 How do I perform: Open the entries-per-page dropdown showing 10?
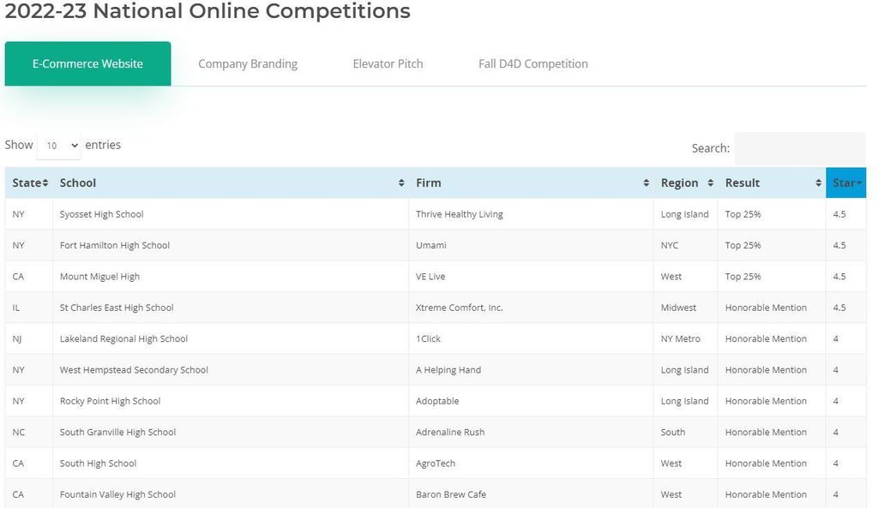pyautogui.click(x=59, y=146)
